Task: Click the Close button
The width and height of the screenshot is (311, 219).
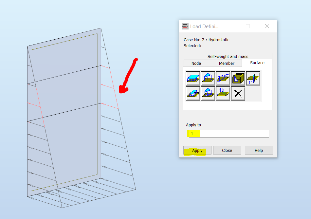Action: (227, 150)
